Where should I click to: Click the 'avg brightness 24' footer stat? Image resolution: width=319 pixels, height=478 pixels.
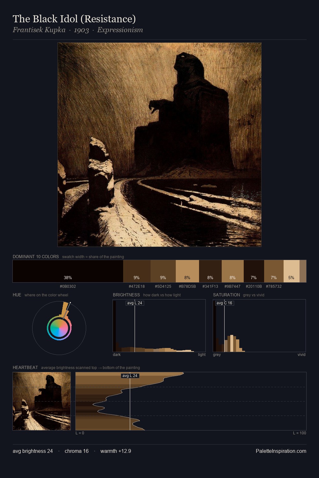33,451
